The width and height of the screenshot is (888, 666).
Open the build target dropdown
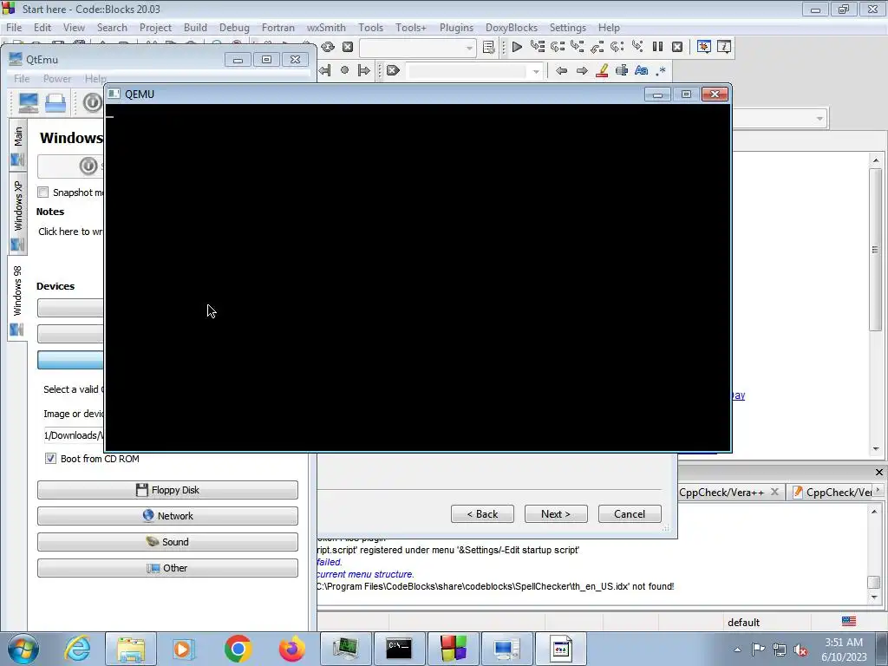coord(469,49)
